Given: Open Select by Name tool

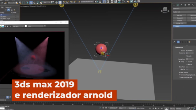Looking at the screenshot, I should click(20, 3).
